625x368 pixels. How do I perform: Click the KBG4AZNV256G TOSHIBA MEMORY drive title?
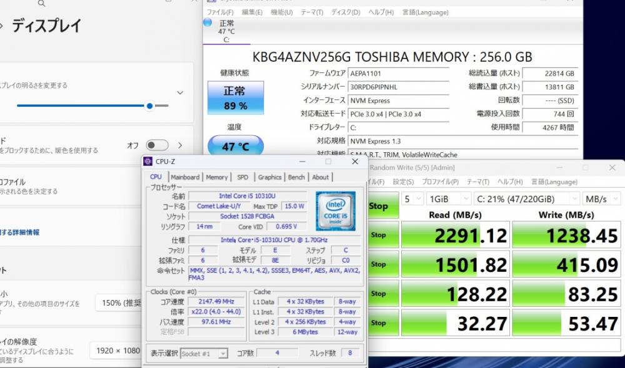[x=392, y=57]
